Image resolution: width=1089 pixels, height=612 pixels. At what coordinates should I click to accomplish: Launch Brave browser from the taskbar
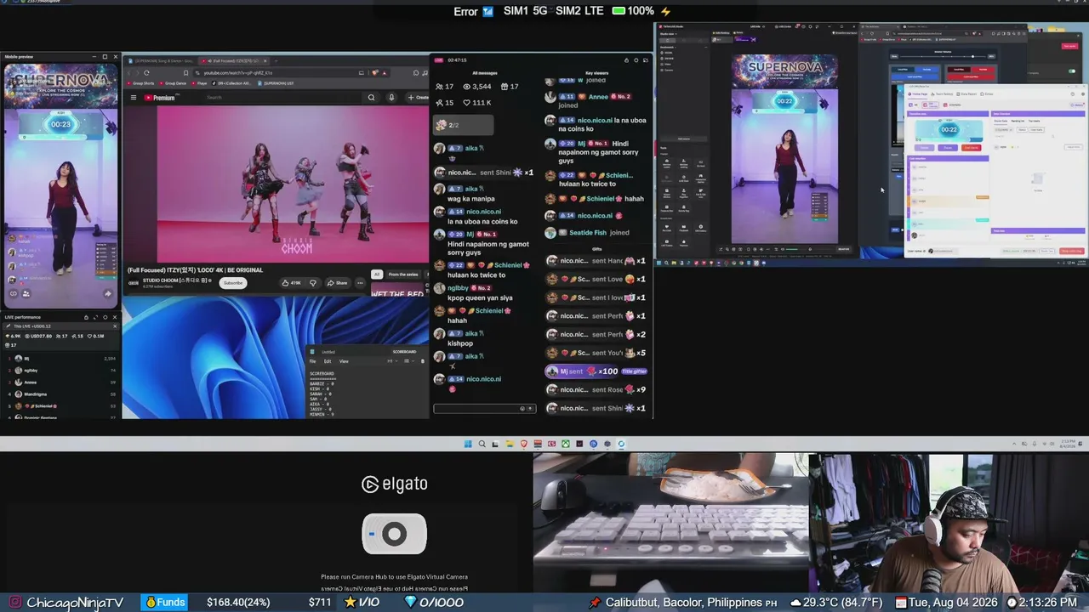[523, 444]
